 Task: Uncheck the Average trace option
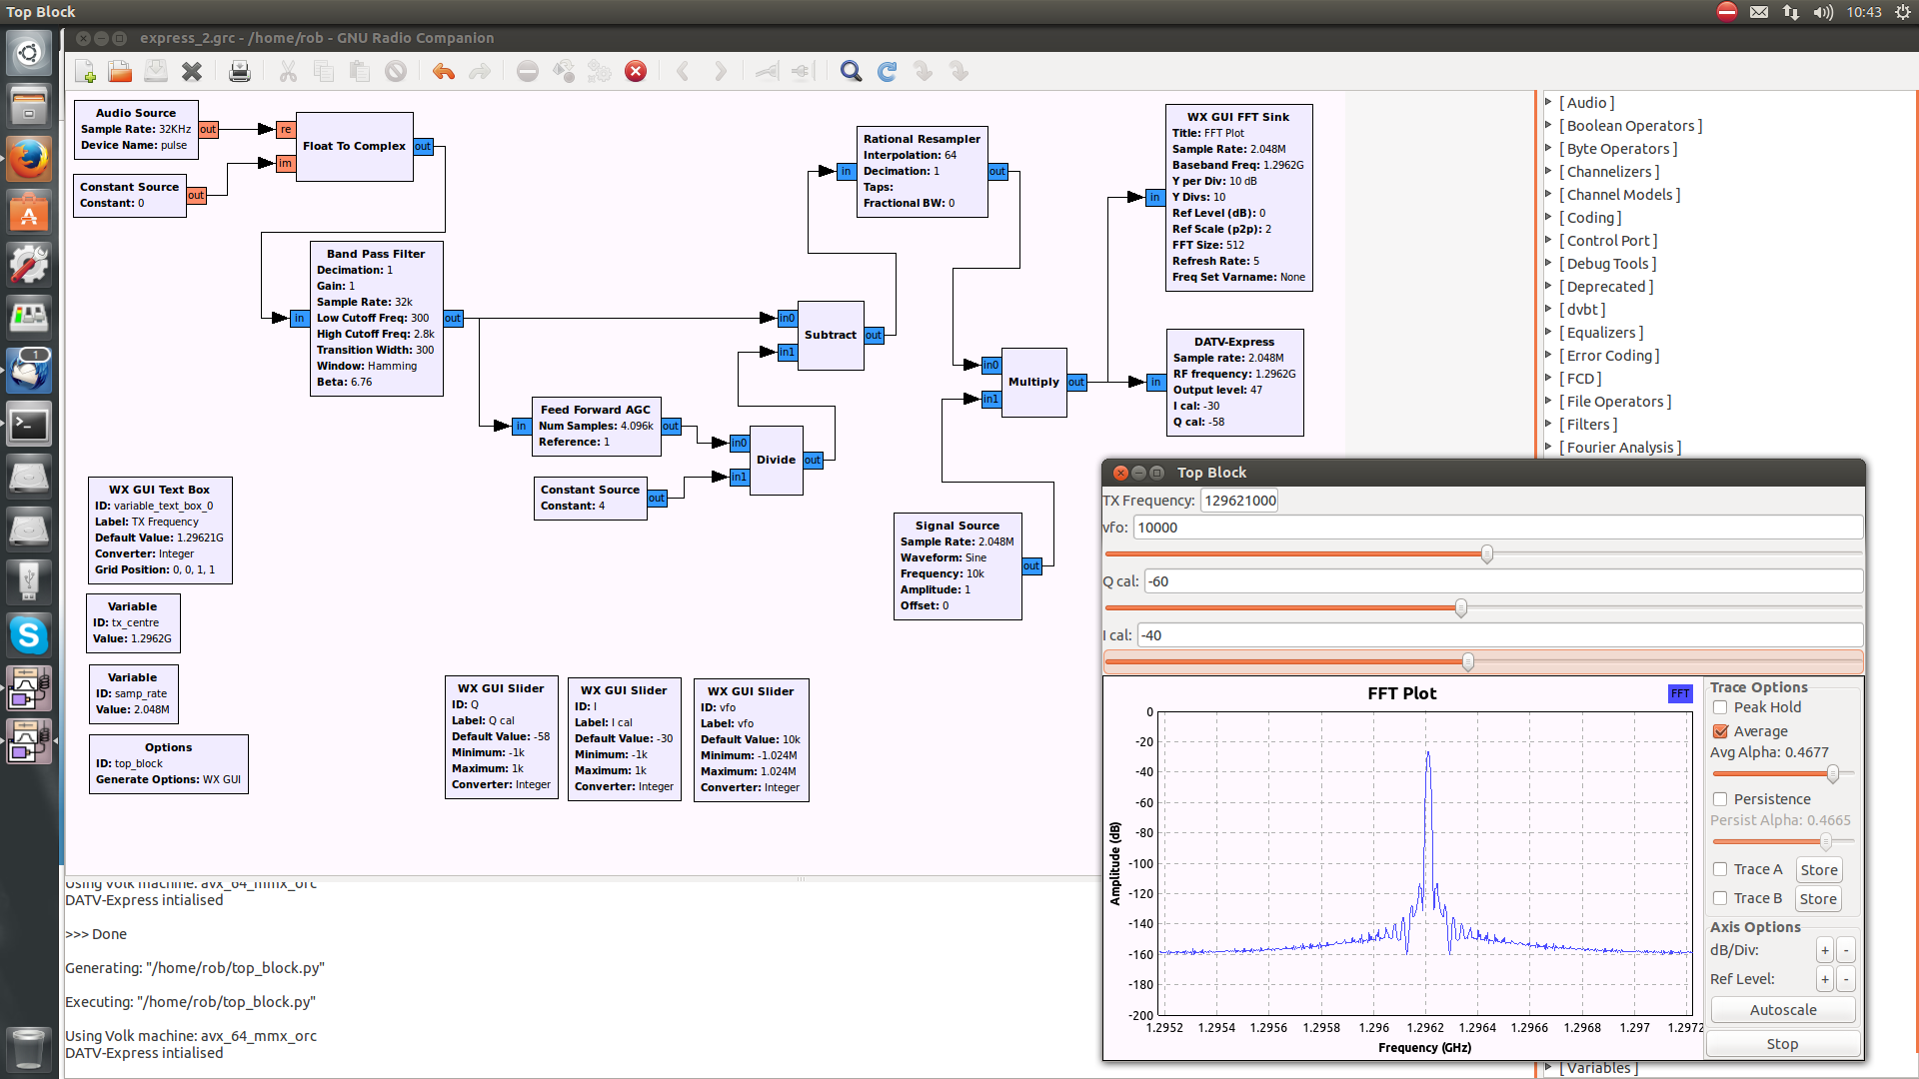(x=1720, y=731)
